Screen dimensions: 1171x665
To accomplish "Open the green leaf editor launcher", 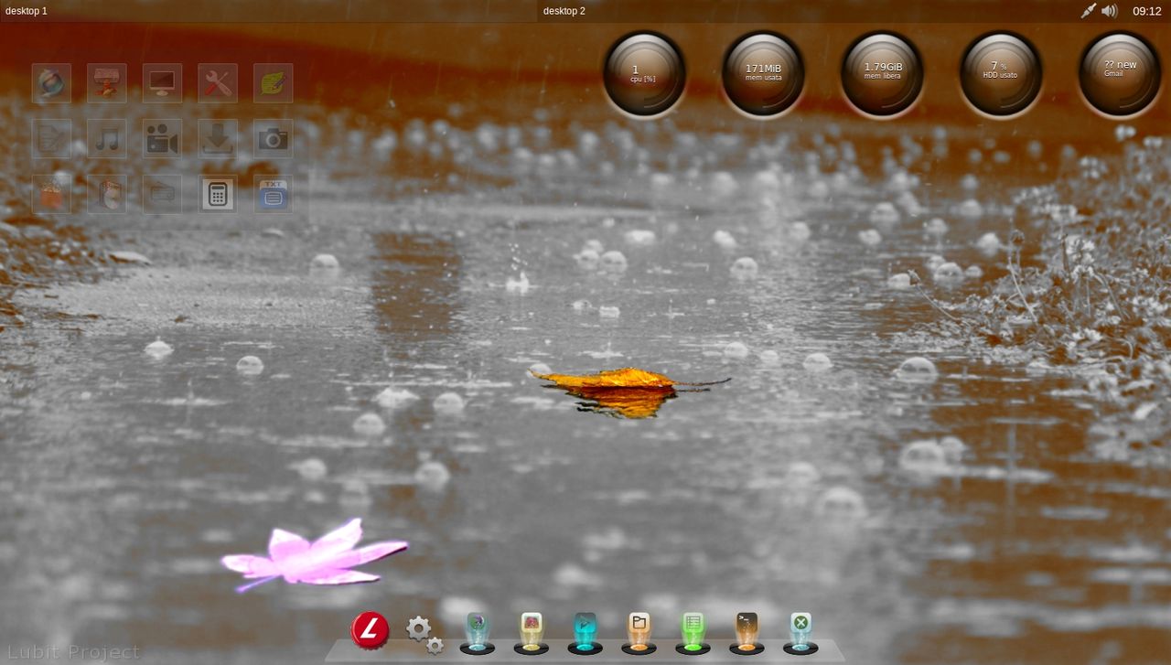I will [x=274, y=83].
